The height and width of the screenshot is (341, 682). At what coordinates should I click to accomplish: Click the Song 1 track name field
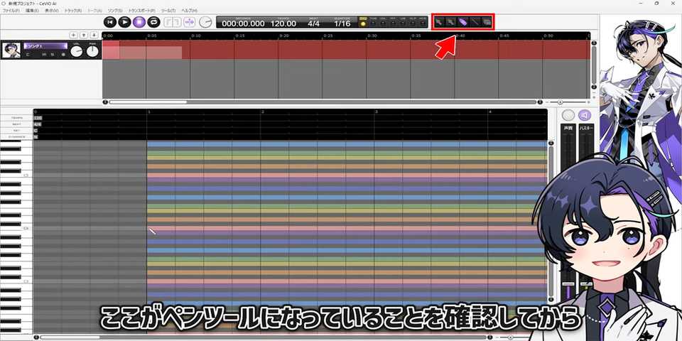click(45, 45)
